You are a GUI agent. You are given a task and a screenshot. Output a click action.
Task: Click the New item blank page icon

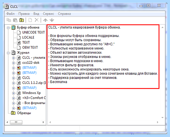point(30,20)
